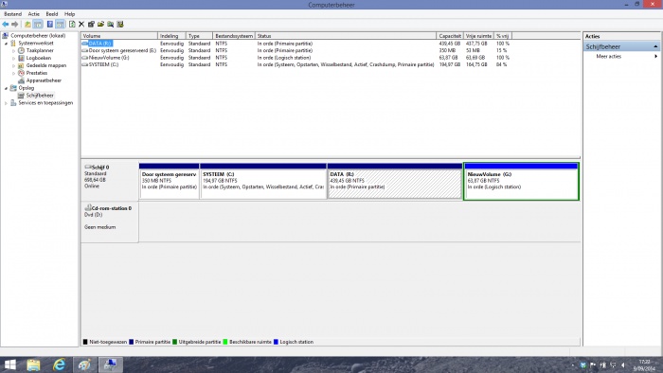Launch Internet Explorer from taskbar
Image resolution: width=663 pixels, height=373 pixels.
click(x=59, y=365)
